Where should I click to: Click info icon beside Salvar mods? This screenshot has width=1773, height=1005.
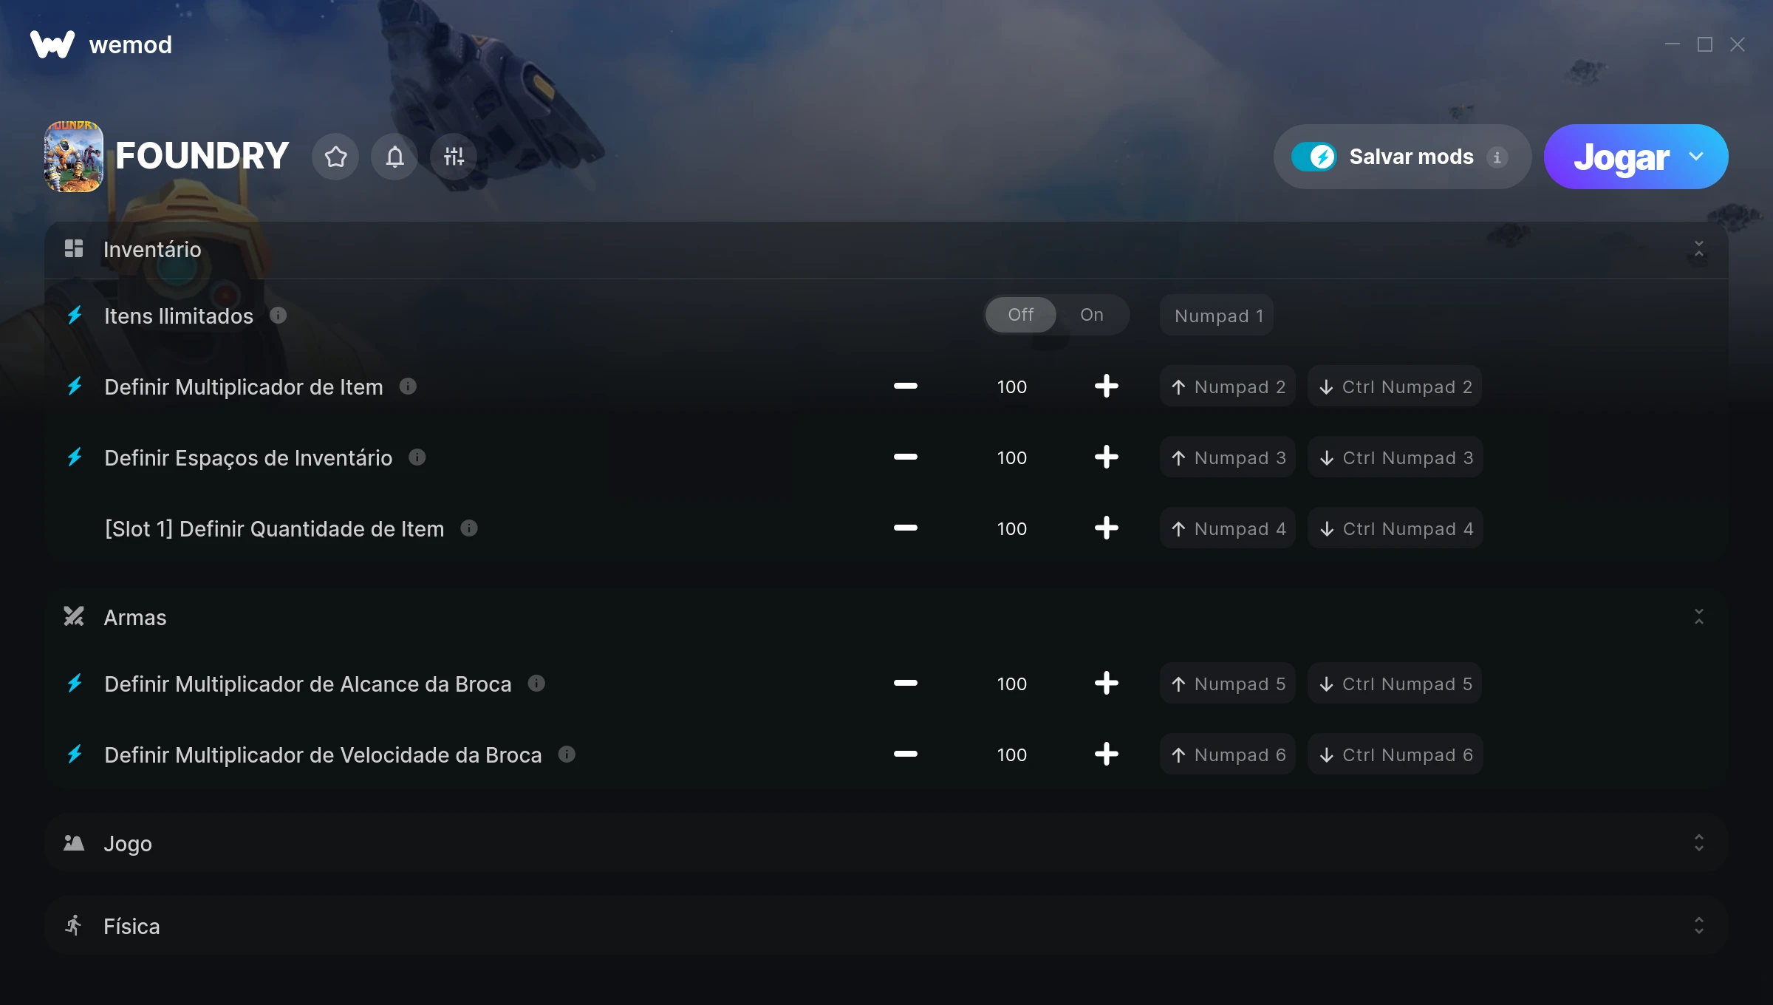point(1497,157)
